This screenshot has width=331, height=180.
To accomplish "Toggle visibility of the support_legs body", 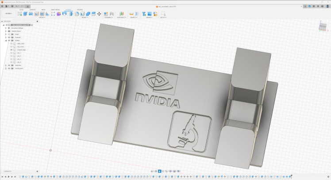I will click(11, 50).
